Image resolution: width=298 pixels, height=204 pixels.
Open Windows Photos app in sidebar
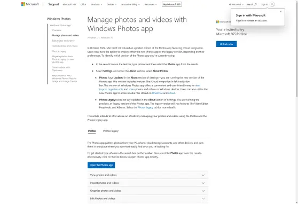click(60, 25)
